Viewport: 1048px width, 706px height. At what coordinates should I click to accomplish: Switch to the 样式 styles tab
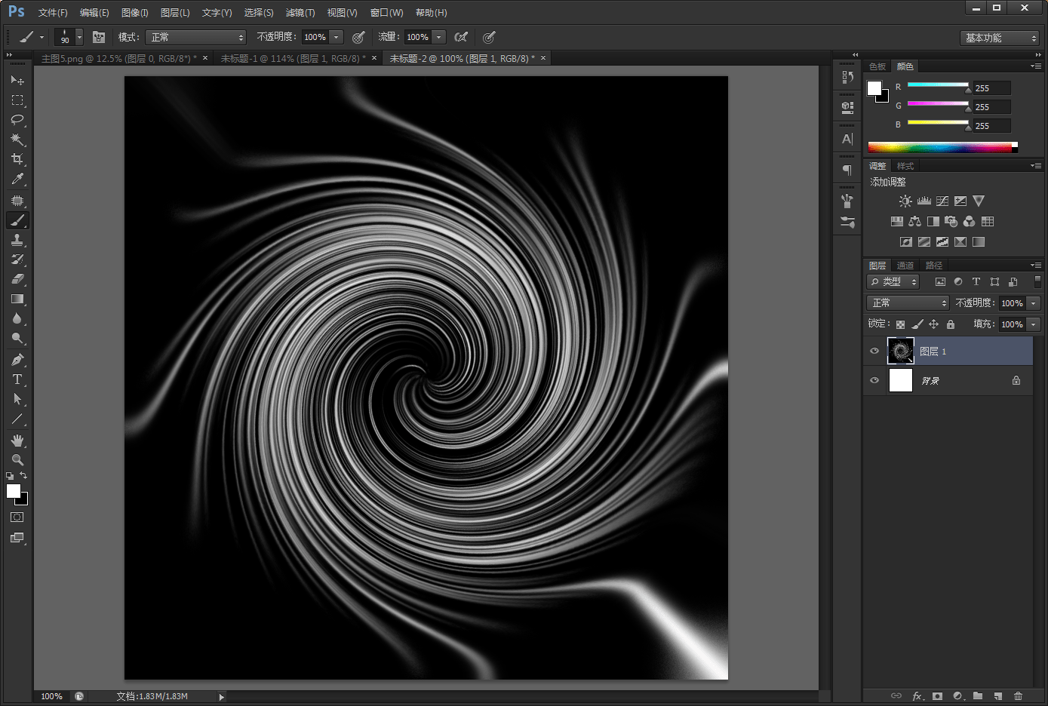[905, 166]
